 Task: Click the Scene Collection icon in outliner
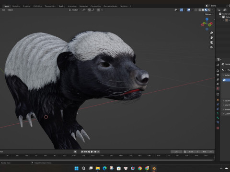click(x=220, y=14)
